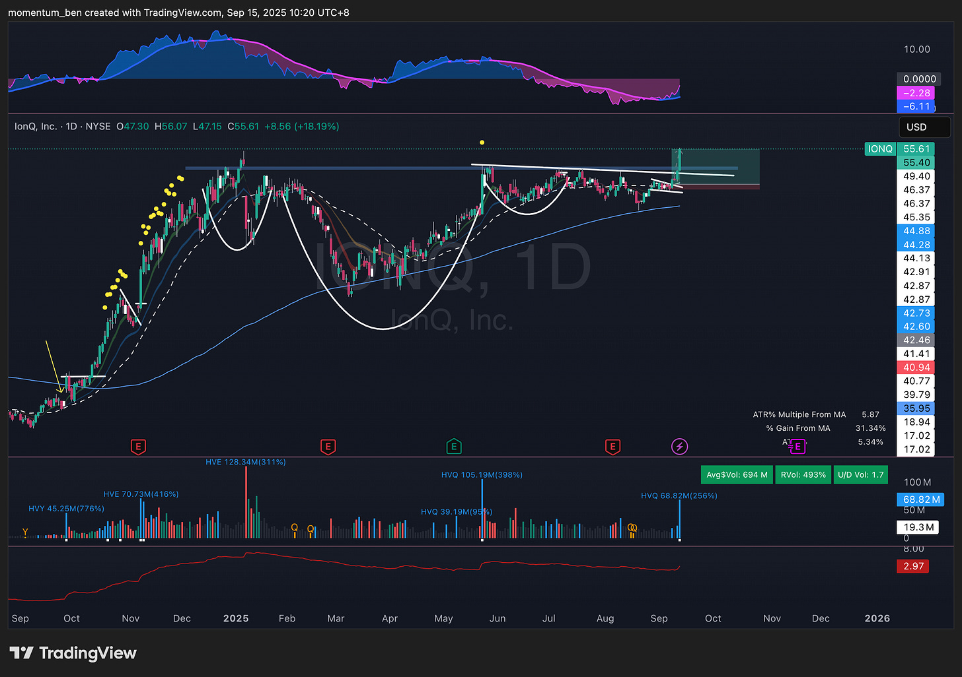Click the IONQ symbol price tag
Viewport: 962px width, 677px height.
880,149
